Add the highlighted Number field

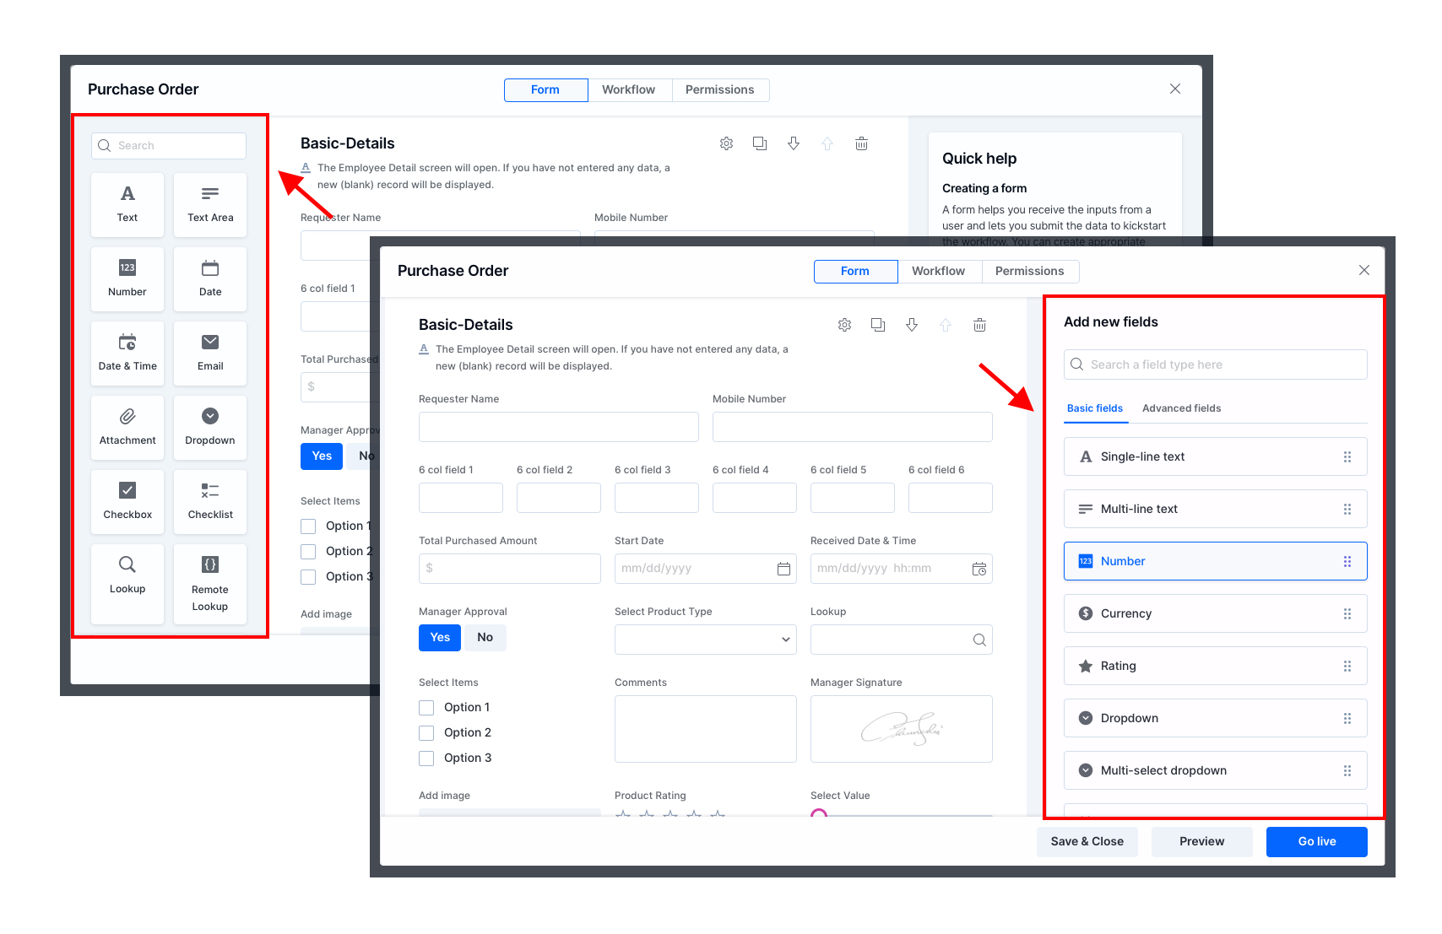click(1216, 561)
